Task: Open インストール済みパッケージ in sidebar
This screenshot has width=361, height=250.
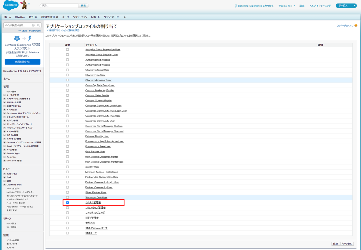Action: [17, 199]
